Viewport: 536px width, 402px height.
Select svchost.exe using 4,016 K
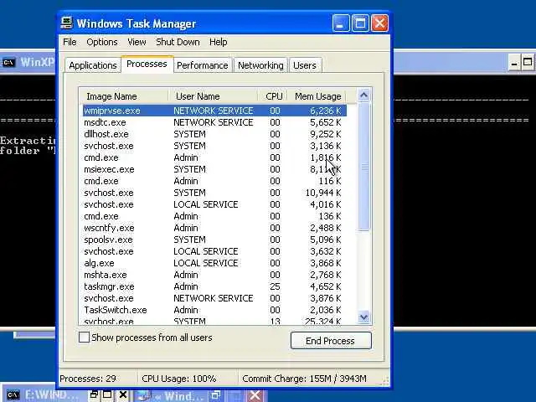point(214,204)
